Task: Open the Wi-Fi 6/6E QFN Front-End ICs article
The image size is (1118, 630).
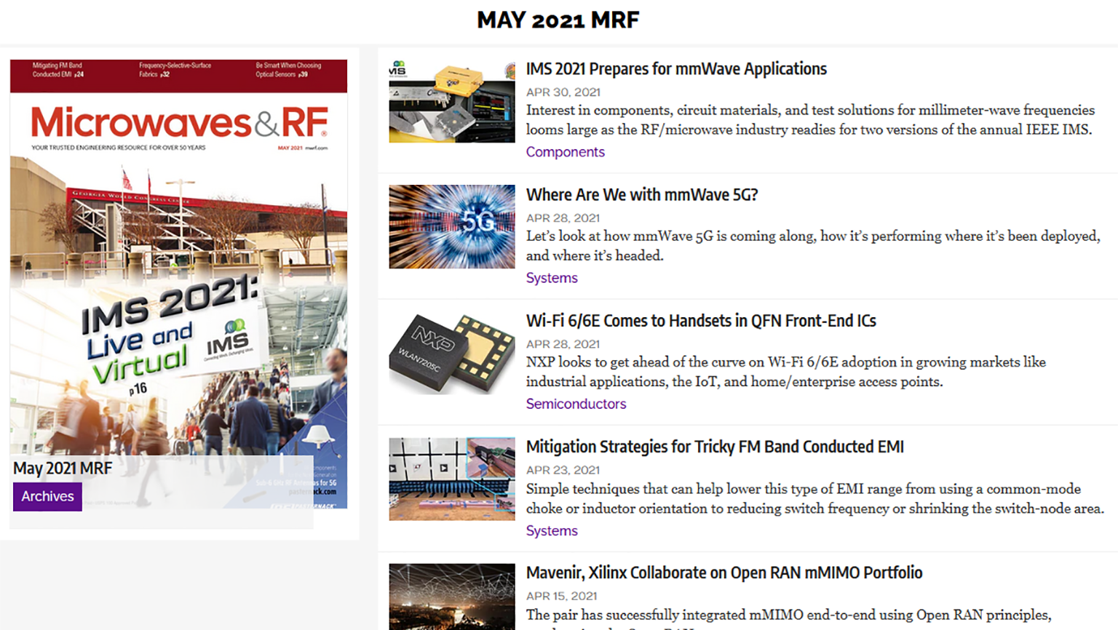Action: [700, 321]
